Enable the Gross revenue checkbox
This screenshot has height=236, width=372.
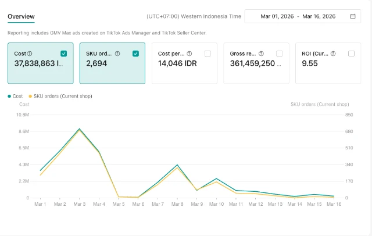pyautogui.click(x=280, y=53)
